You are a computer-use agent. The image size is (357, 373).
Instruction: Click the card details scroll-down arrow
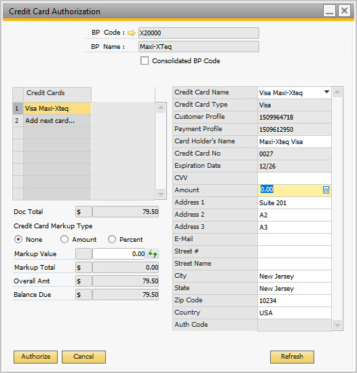point(337,325)
